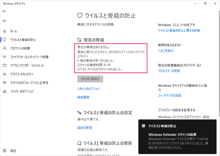Open デバイス セキュリティ page
Viewport: 220px width, 156px height.
22,74
